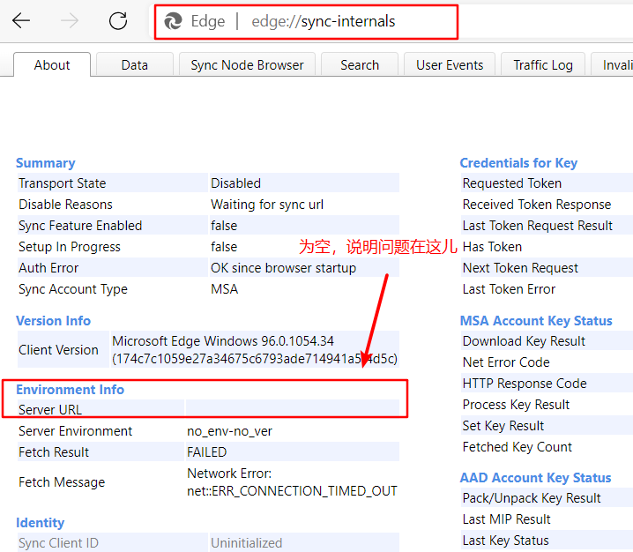Click the Credentials for Key heading

coord(518,163)
